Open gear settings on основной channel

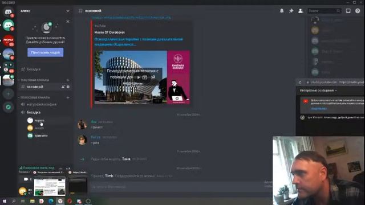68,87
